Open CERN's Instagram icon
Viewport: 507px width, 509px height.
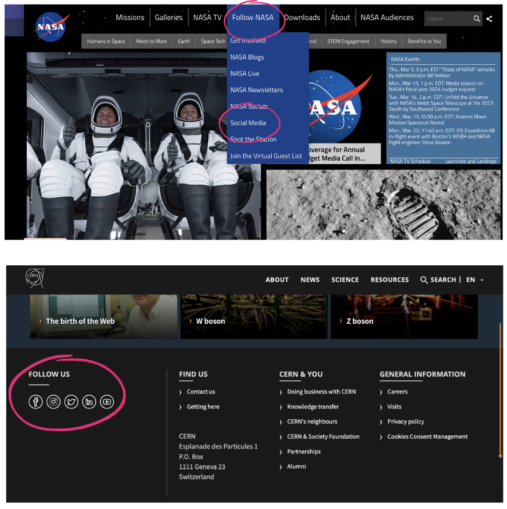pos(54,401)
